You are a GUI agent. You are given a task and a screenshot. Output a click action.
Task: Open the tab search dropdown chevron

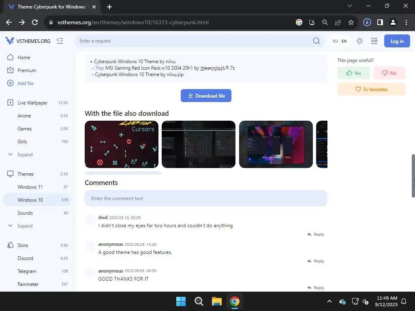click(350, 6)
